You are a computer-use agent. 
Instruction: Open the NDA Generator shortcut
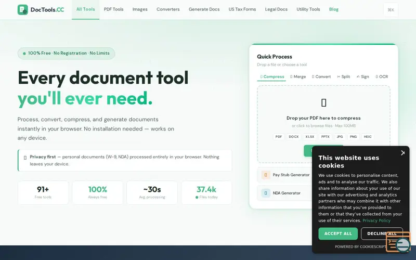click(x=285, y=193)
